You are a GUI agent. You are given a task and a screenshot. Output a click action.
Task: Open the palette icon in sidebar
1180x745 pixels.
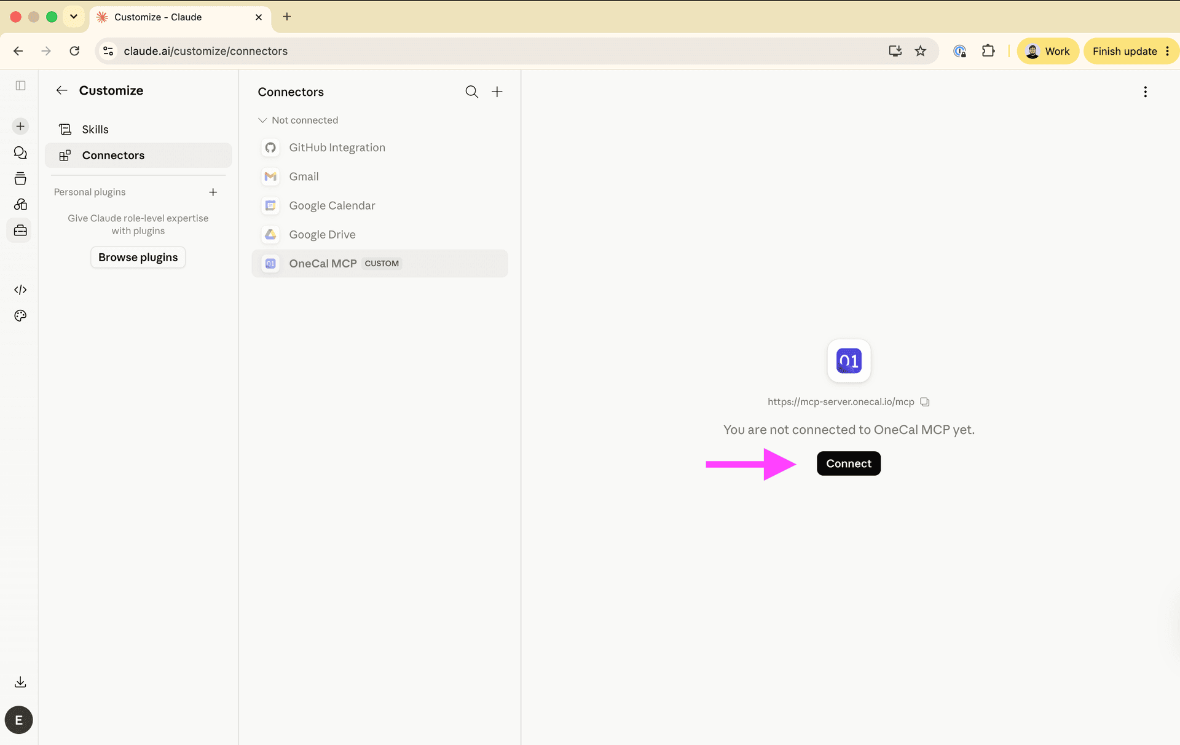tap(20, 315)
